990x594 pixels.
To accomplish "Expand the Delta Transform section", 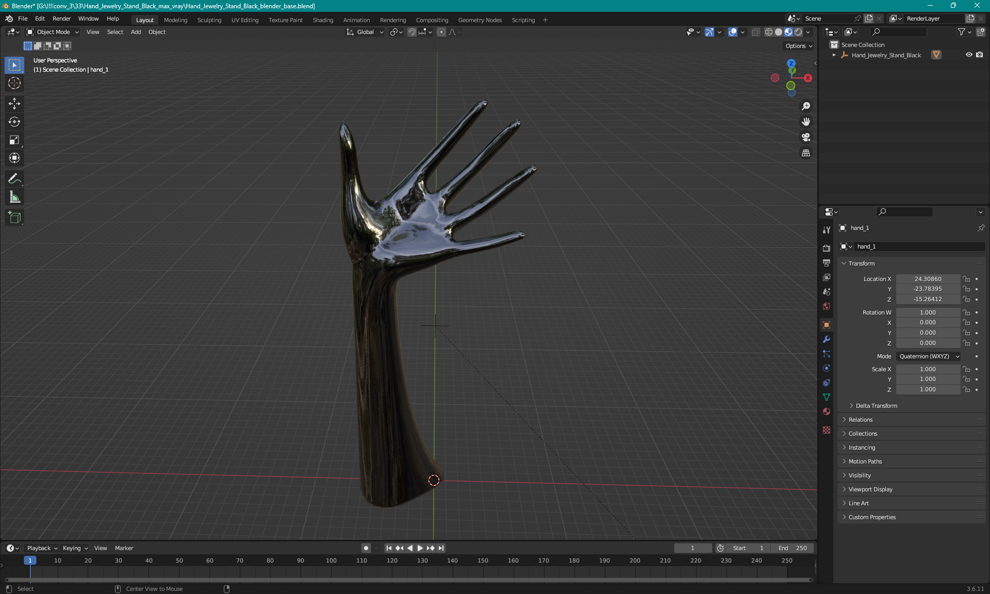I will click(876, 406).
